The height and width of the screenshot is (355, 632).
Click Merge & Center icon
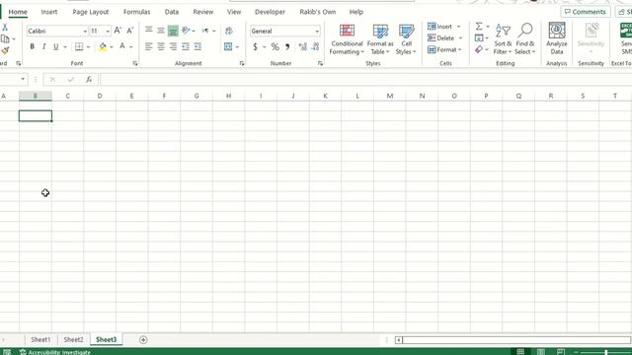pos(228,46)
